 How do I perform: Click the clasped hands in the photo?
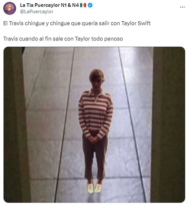click(x=94, y=140)
